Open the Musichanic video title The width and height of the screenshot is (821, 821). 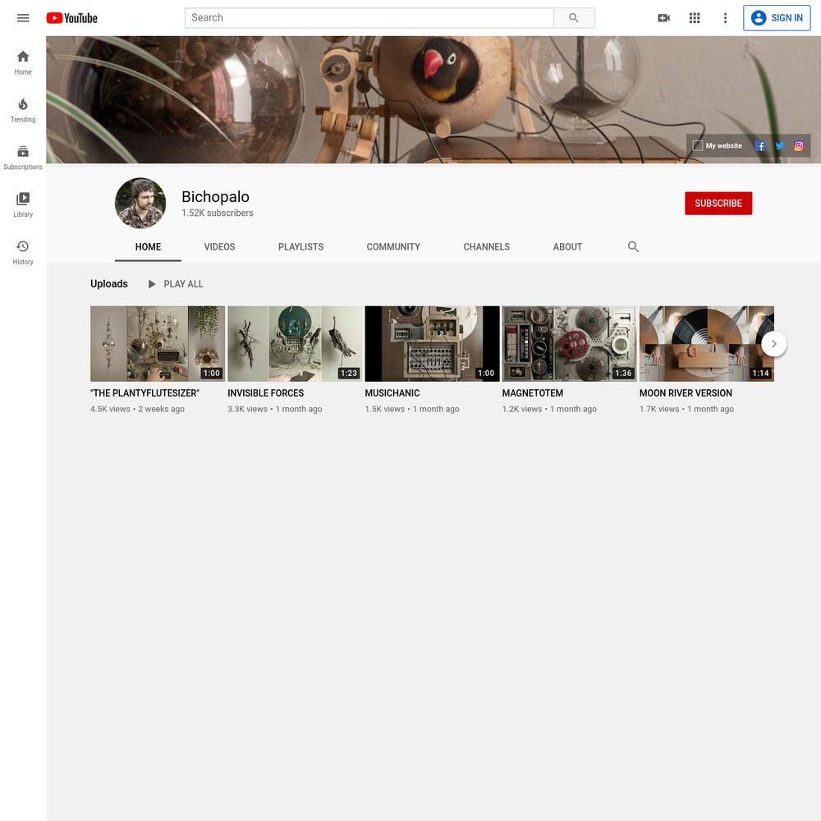pyautogui.click(x=392, y=393)
